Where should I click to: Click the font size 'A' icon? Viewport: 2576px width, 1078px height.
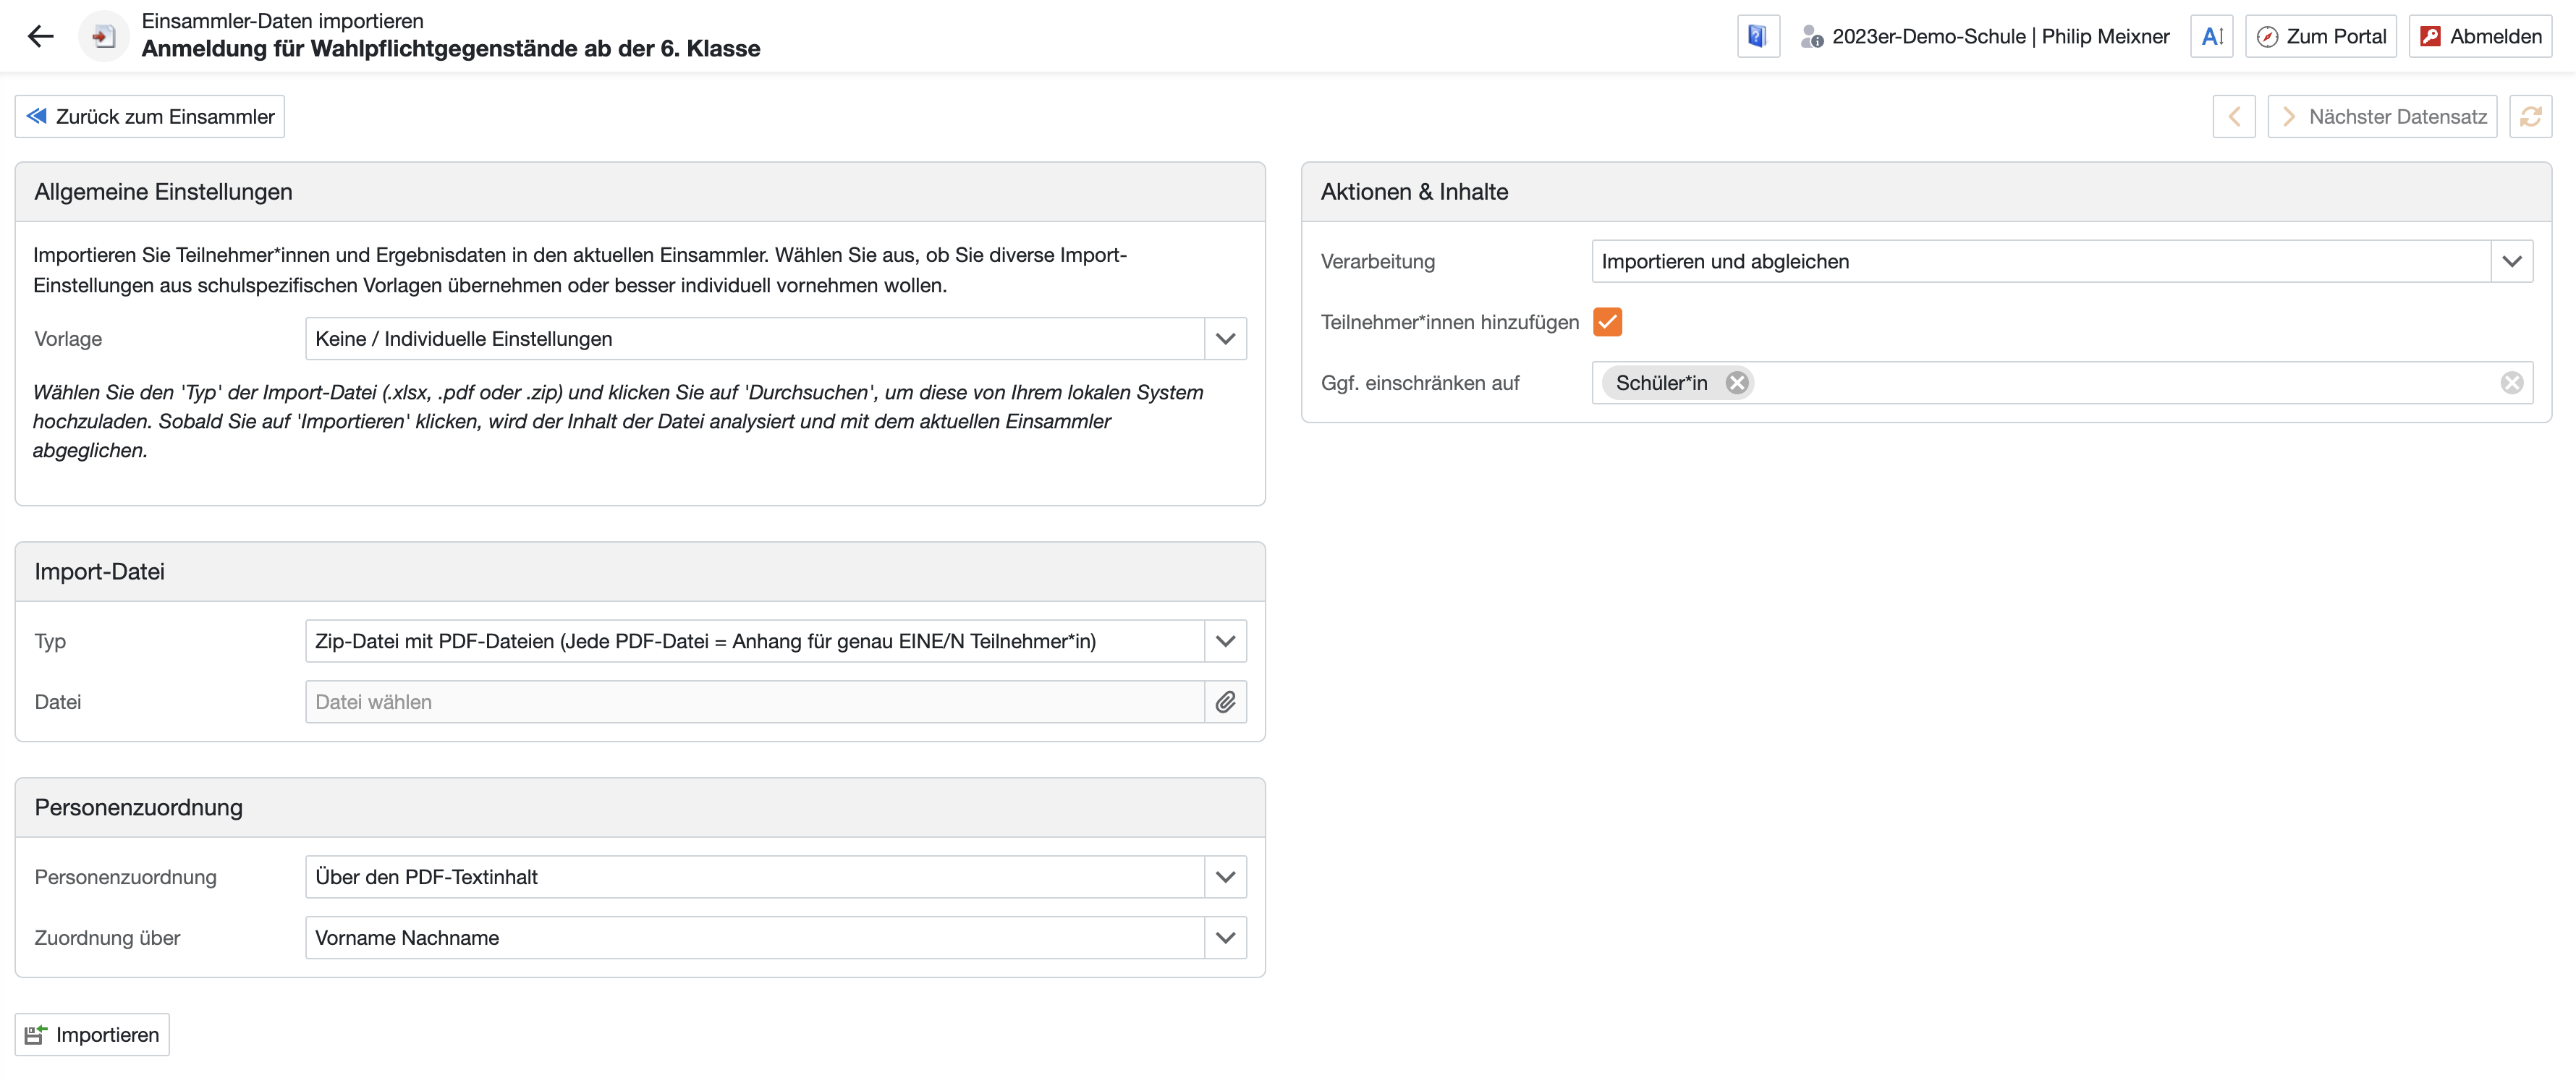[x=2211, y=37]
